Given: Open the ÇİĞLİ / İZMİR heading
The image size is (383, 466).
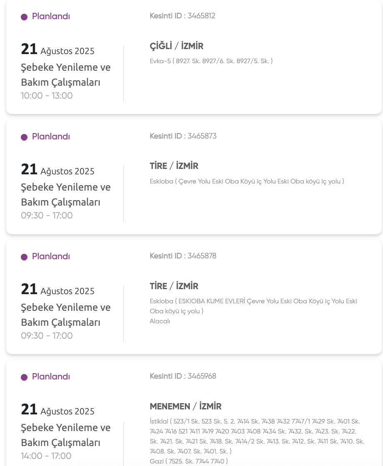Looking at the screenshot, I should point(177,46).
